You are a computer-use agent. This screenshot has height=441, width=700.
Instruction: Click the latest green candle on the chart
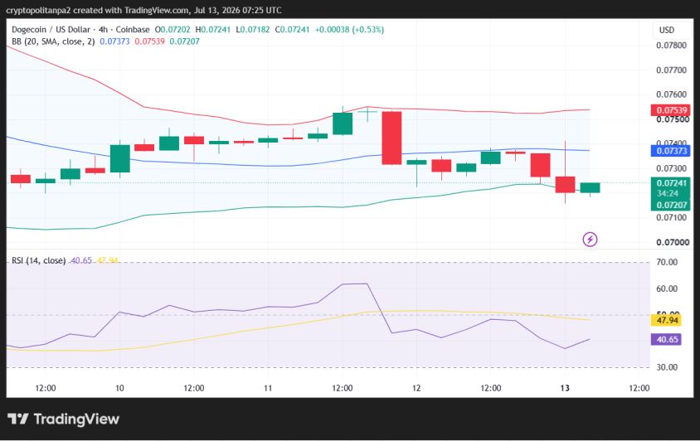[x=591, y=188]
